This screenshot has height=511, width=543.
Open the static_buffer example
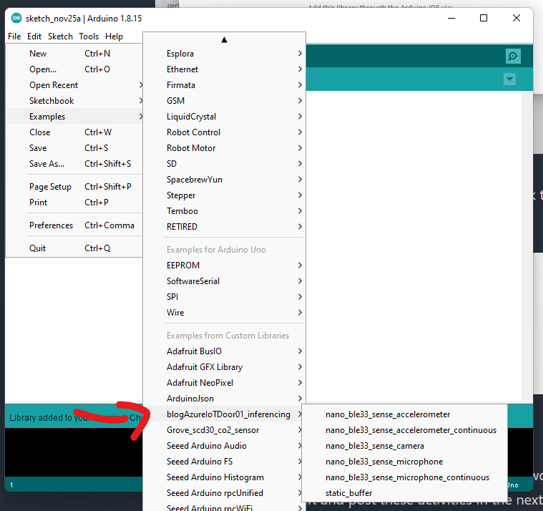pos(404,493)
